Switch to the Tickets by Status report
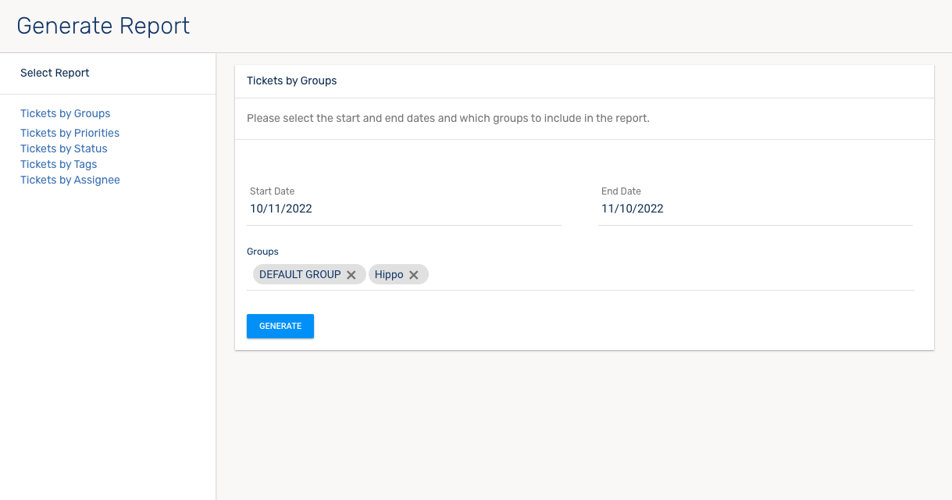Viewport: 952px width, 500px height. pos(64,148)
